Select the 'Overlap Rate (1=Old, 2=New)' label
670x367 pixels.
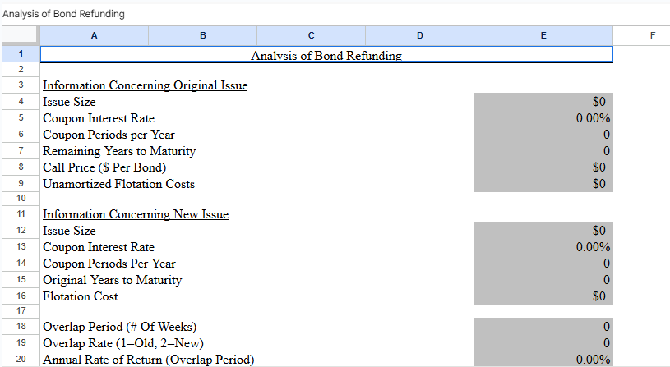click(x=123, y=343)
